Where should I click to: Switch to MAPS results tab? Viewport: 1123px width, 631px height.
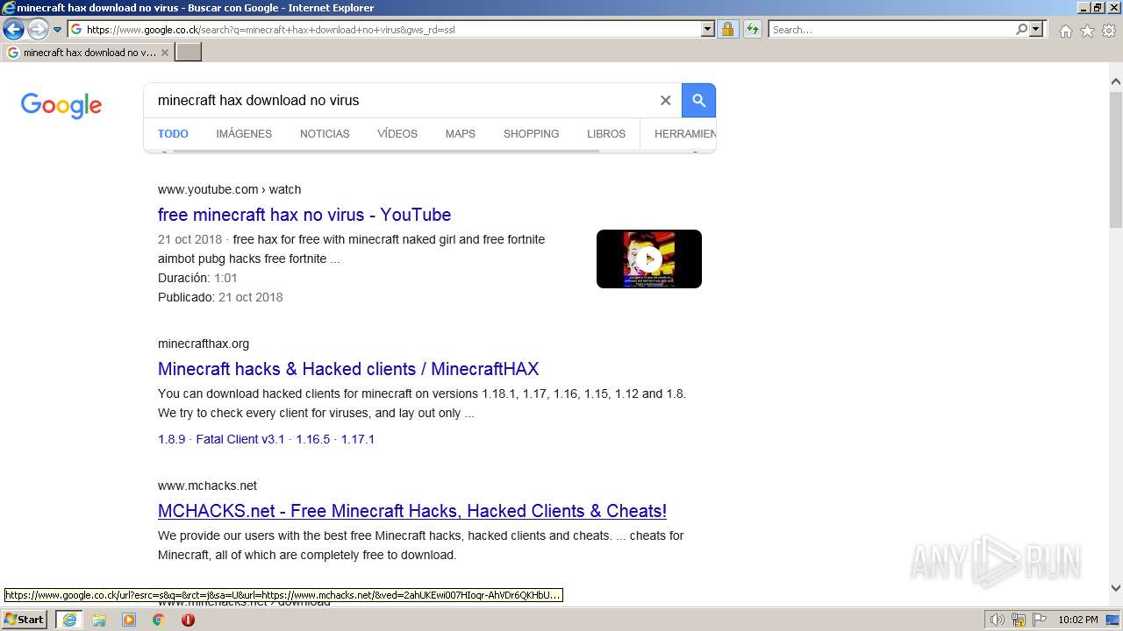(460, 134)
